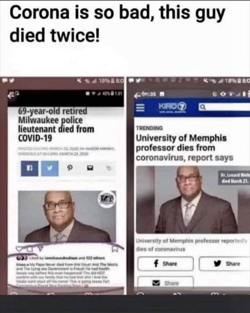
Task: Click the KIRO search input field
Action: (x=224, y=107)
